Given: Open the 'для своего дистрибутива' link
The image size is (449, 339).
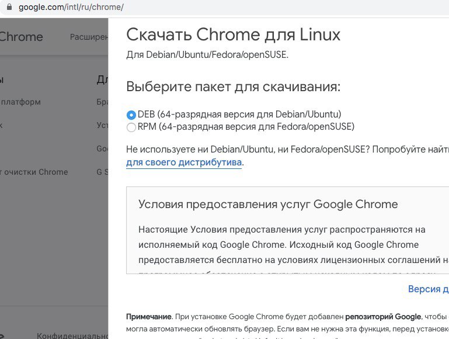Looking at the screenshot, I should pos(184,162).
